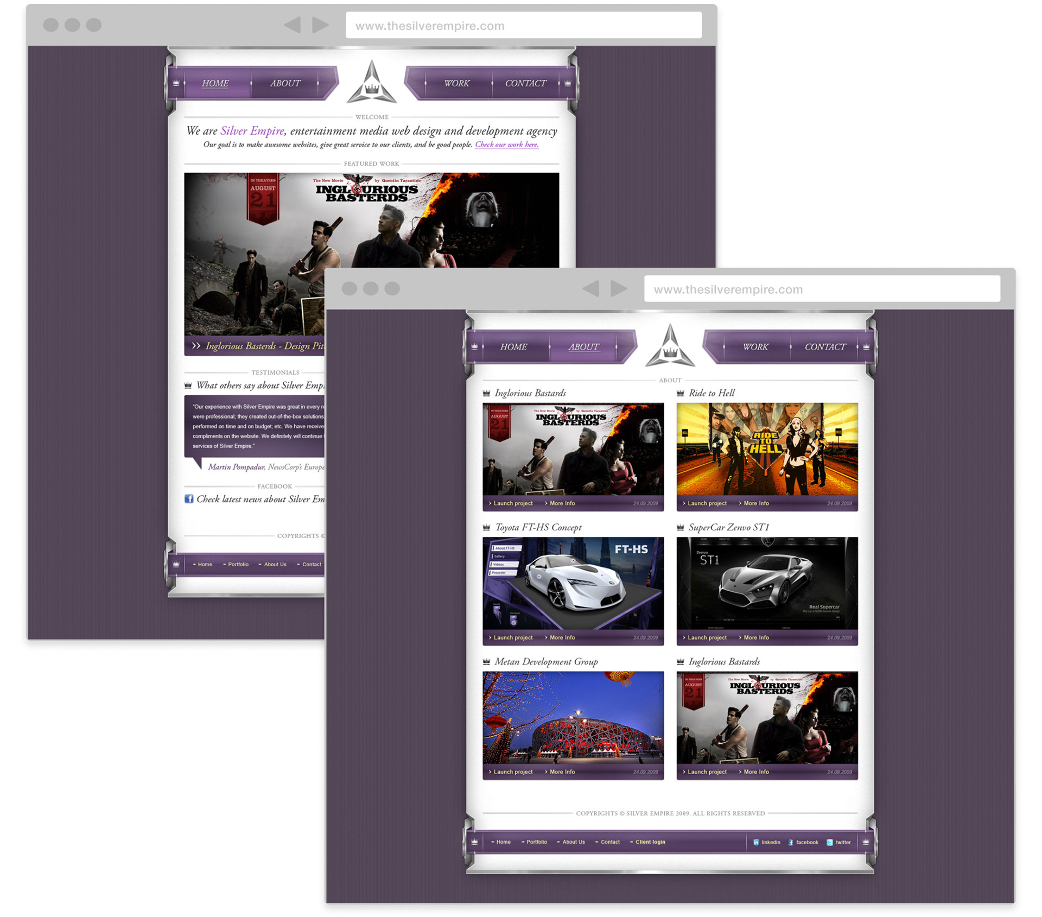
Task: Launch project under Ride to Hell
Action: pyautogui.click(x=707, y=503)
